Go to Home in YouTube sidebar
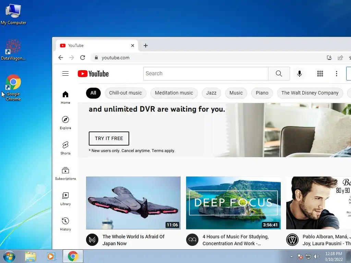351x263 pixels. coord(65,98)
